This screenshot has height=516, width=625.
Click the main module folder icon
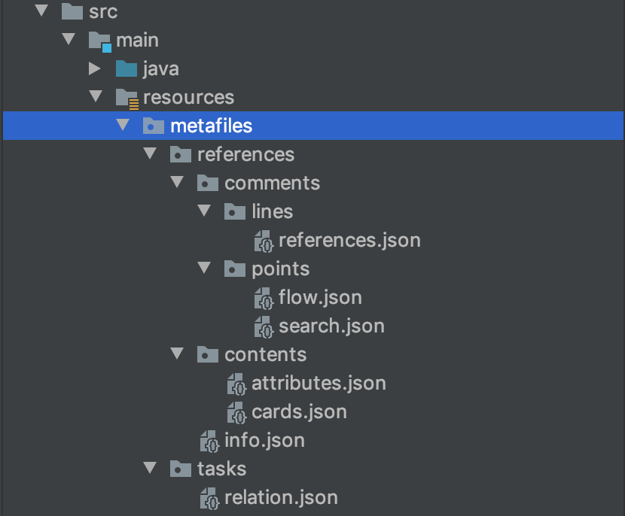(x=99, y=41)
